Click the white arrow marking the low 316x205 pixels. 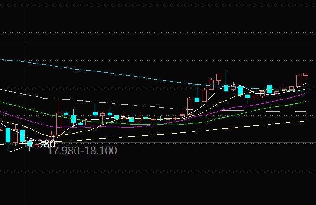(x=16, y=150)
